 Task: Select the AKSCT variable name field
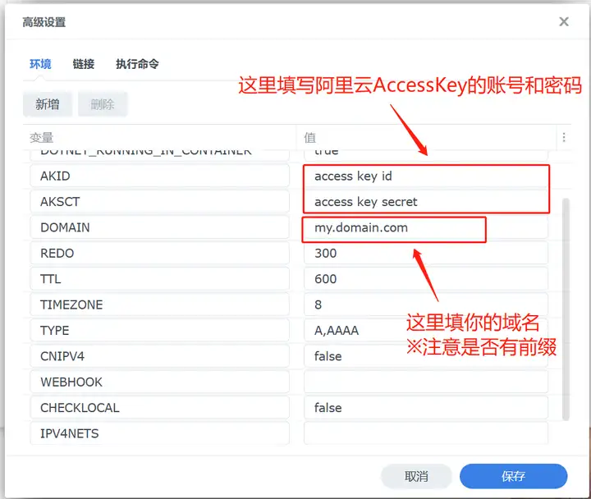pyautogui.click(x=159, y=202)
